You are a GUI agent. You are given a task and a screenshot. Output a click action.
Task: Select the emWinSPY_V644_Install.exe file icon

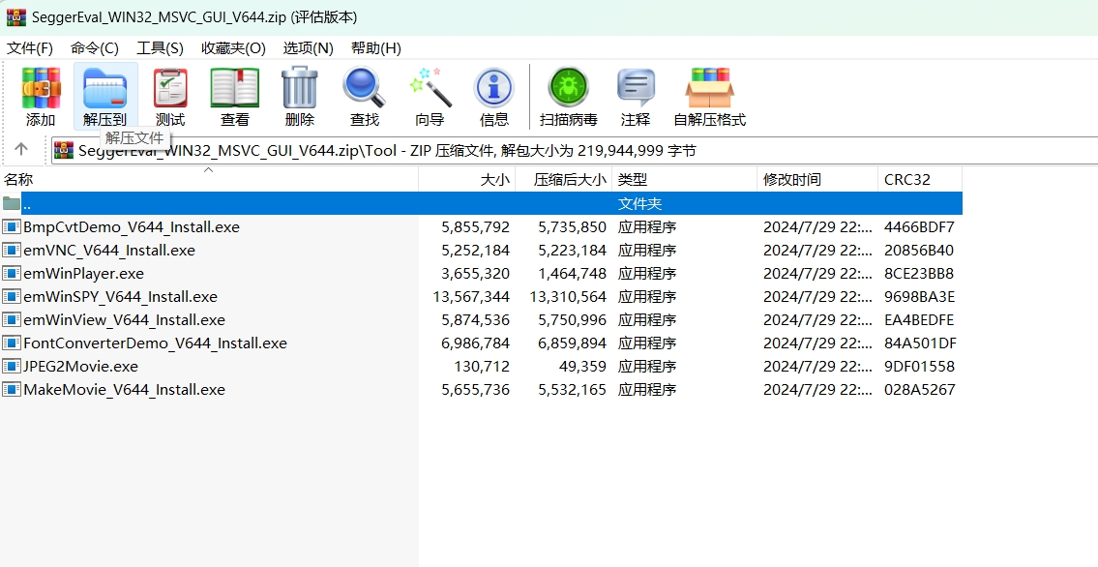click(12, 296)
